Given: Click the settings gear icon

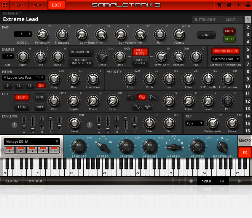Looking at the screenshot, I should tap(229, 5).
